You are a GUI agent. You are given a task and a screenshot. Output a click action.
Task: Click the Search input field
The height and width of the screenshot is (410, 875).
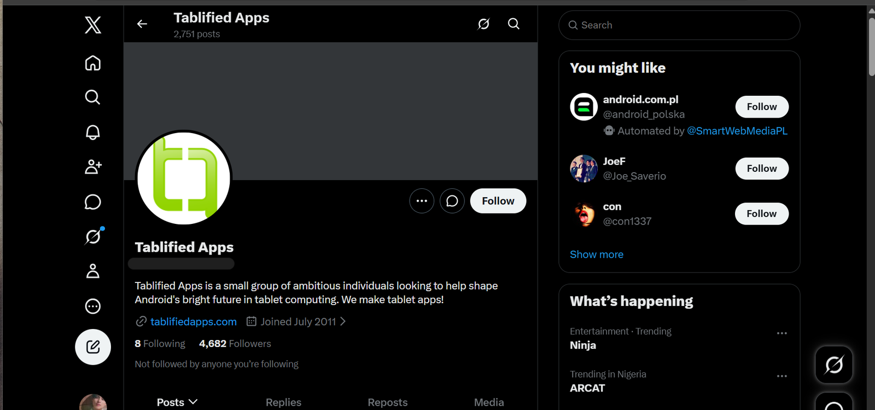pos(679,25)
